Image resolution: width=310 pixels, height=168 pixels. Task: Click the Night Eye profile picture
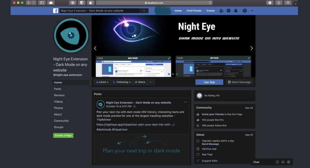pos(71,36)
